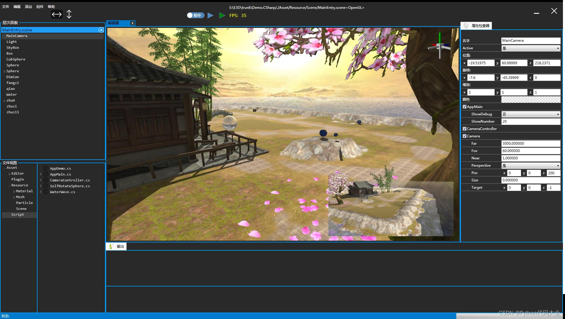Click the horizontal double-arrow tool icon
Screen dimensions: 565x319
coord(57,14)
